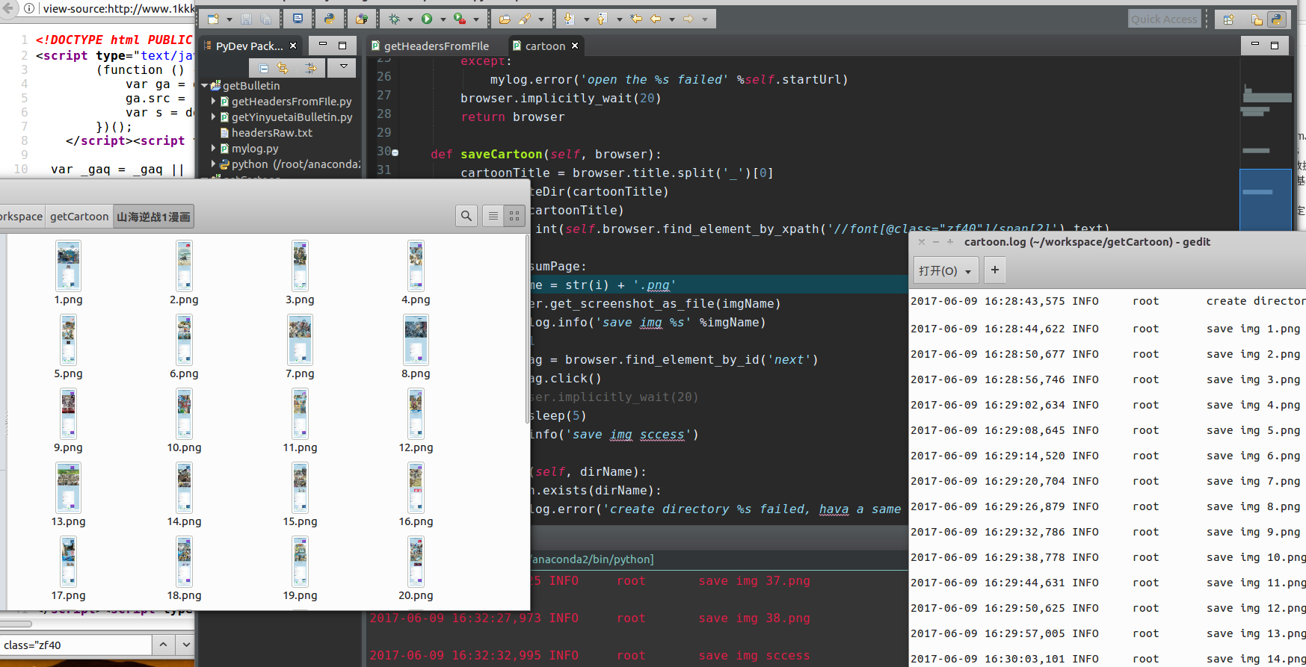Viewport: 1306px width, 667px height.
Task: Click the Back navigation arrow in toolbar
Action: pyautogui.click(x=656, y=19)
